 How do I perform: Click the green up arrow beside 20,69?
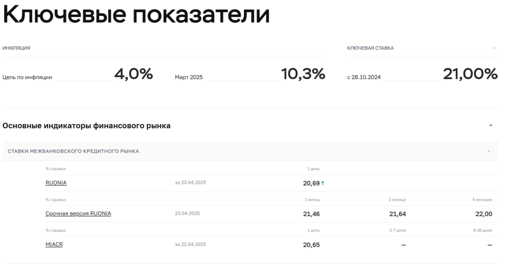click(x=323, y=183)
